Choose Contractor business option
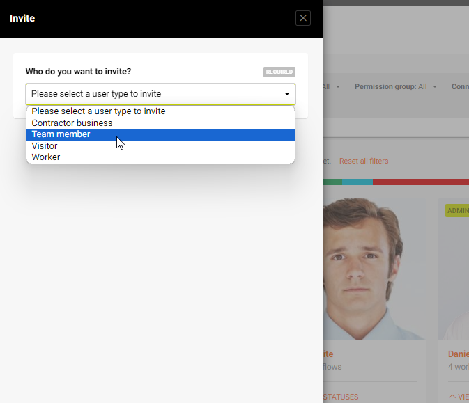This screenshot has width=469, height=403. tap(160, 123)
